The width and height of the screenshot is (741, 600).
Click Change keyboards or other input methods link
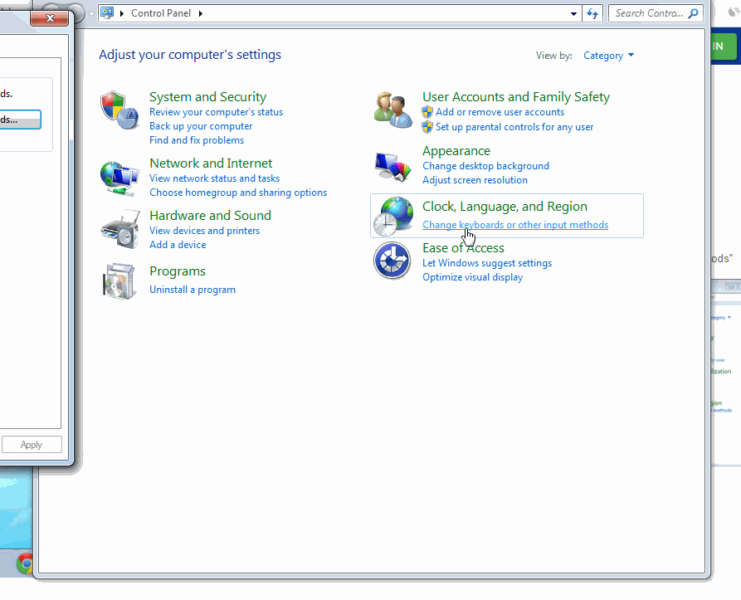tap(514, 225)
